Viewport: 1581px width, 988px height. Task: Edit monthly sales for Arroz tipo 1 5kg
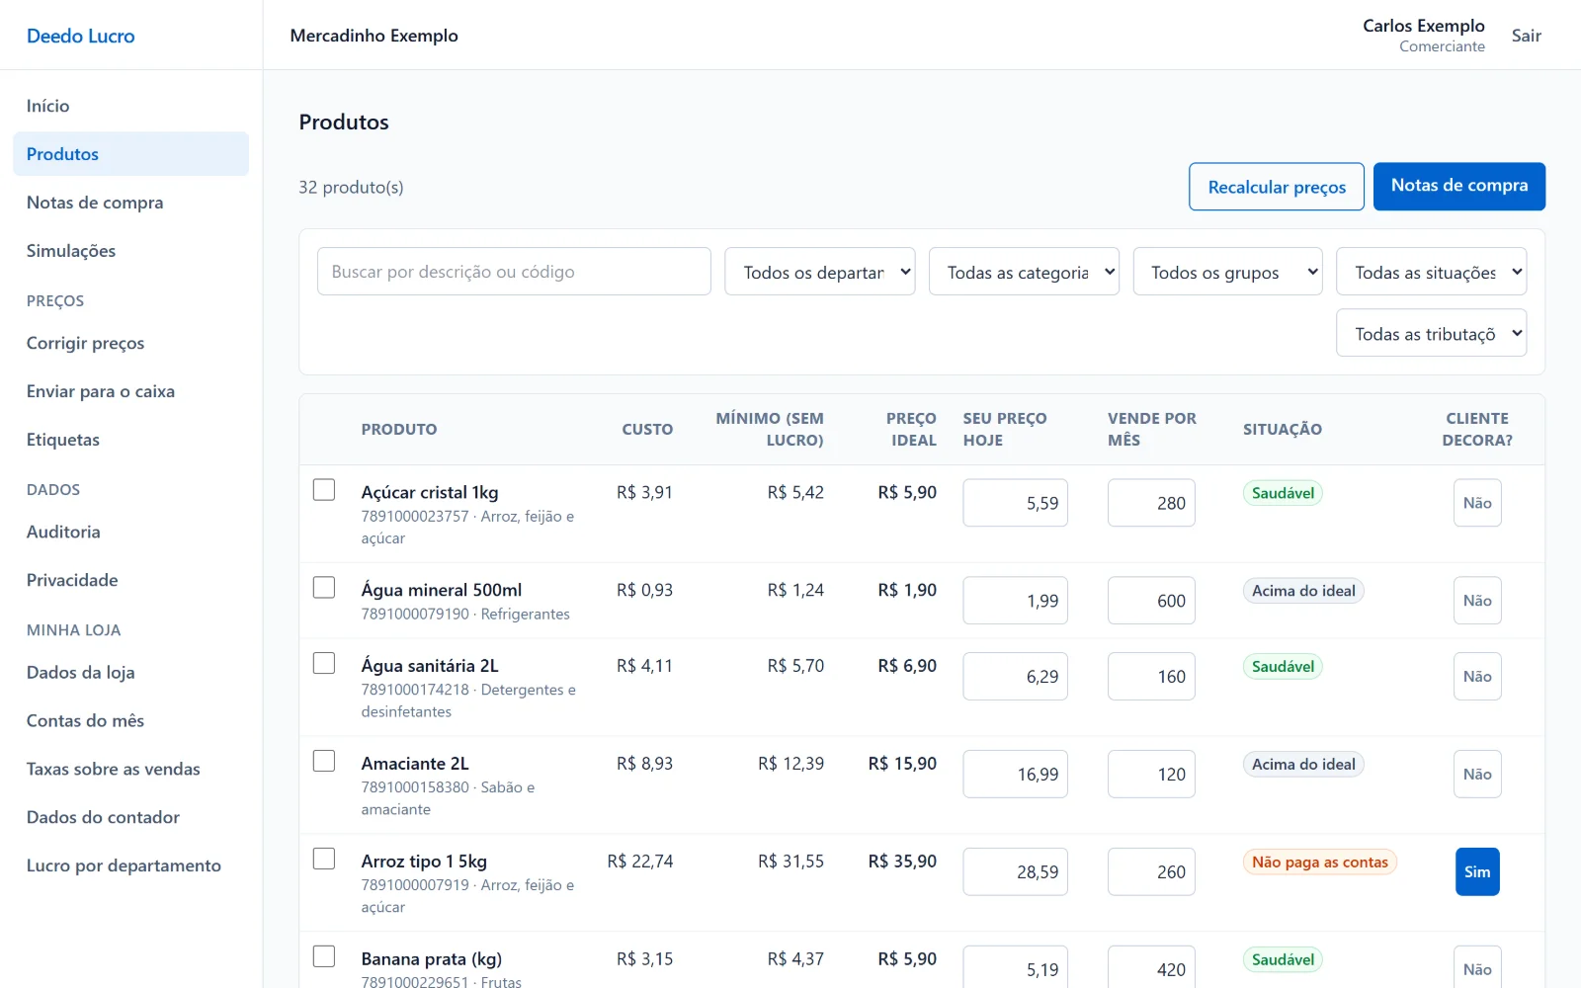point(1151,872)
